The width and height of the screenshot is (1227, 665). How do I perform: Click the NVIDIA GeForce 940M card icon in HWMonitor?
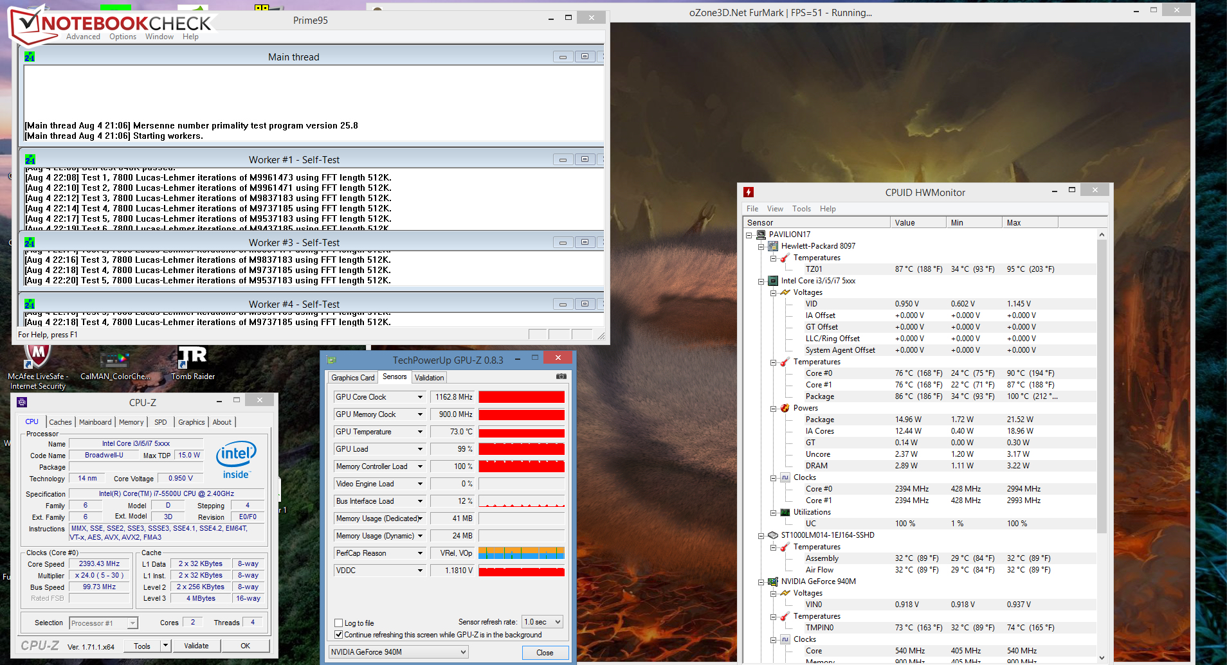pyautogui.click(x=774, y=581)
